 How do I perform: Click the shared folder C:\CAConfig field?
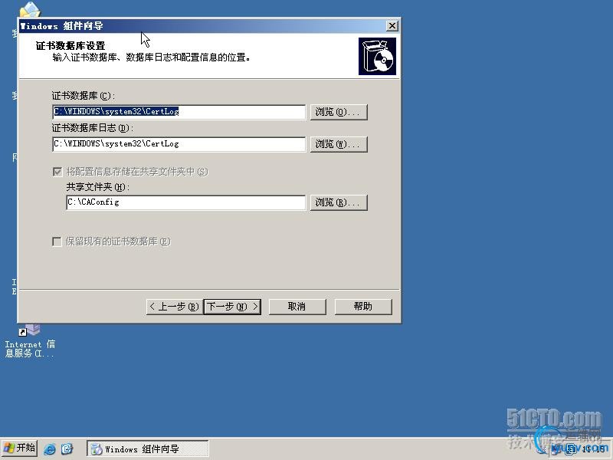(x=186, y=202)
